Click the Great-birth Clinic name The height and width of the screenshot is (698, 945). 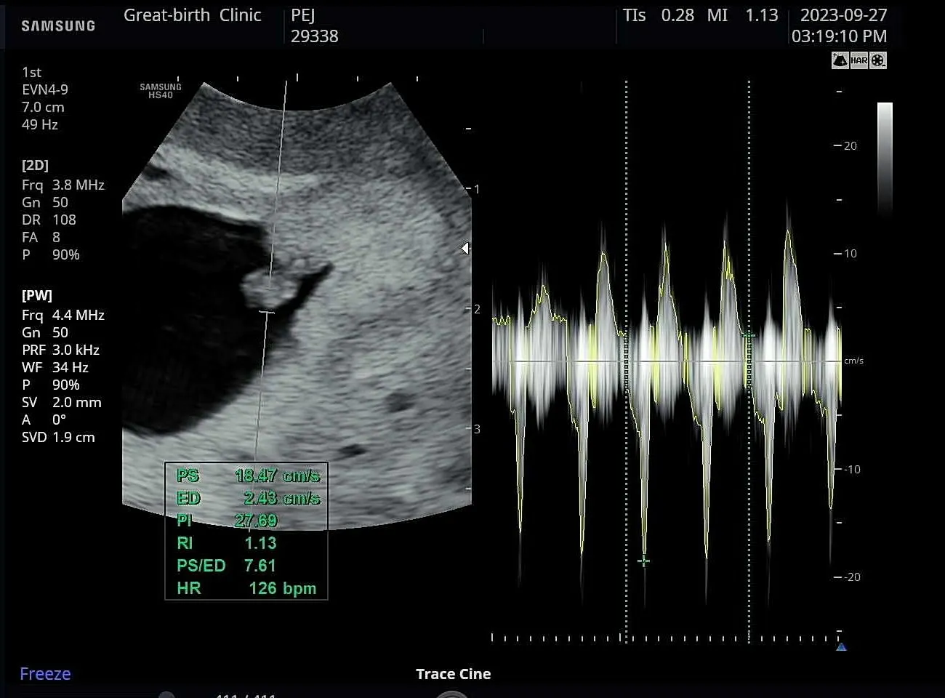click(x=192, y=15)
